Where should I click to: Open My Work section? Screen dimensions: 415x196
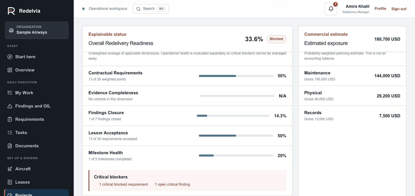point(37,93)
